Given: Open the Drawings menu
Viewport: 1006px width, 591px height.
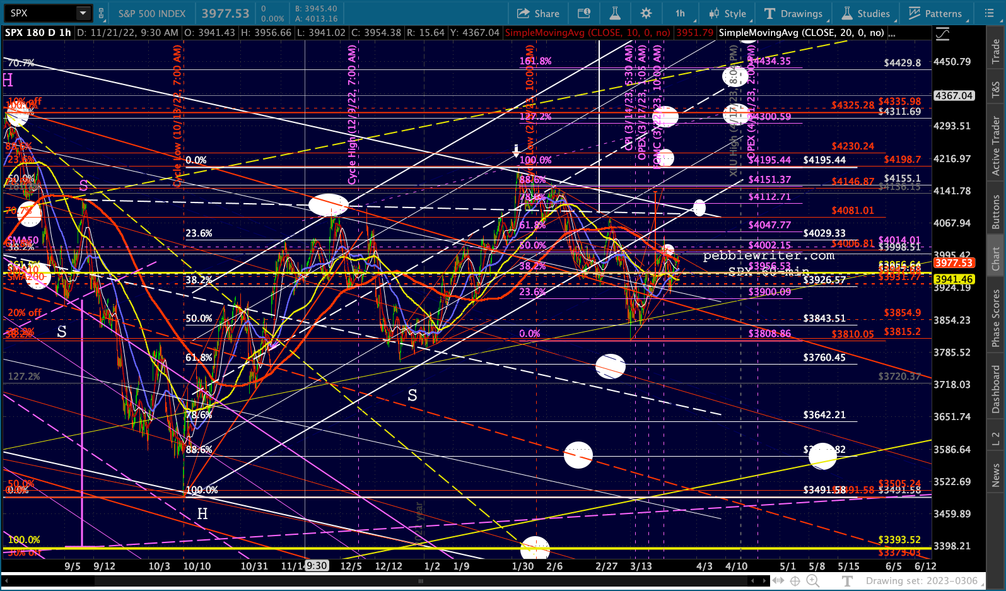Looking at the screenshot, I should click(x=793, y=13).
